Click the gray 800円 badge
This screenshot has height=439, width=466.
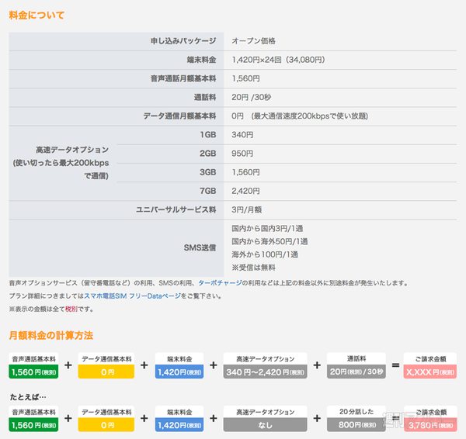point(356,425)
